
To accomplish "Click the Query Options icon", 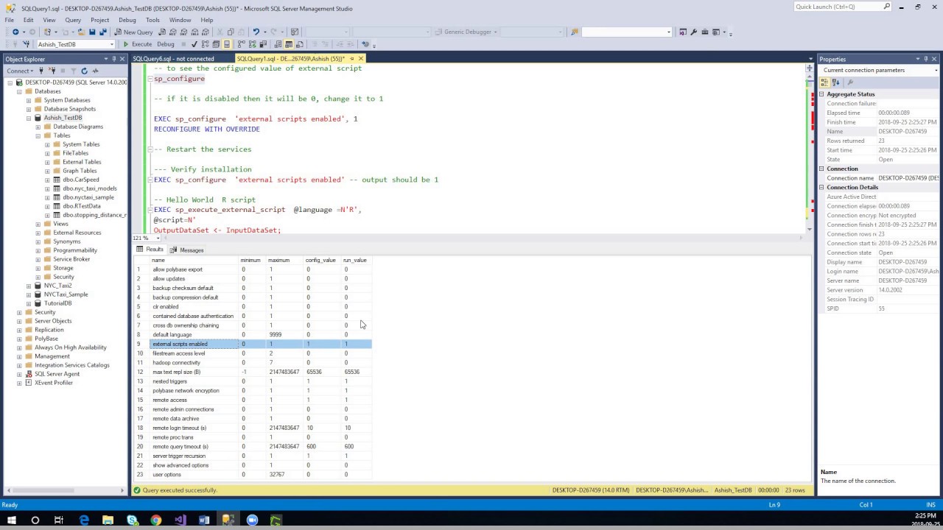I will [215, 44].
